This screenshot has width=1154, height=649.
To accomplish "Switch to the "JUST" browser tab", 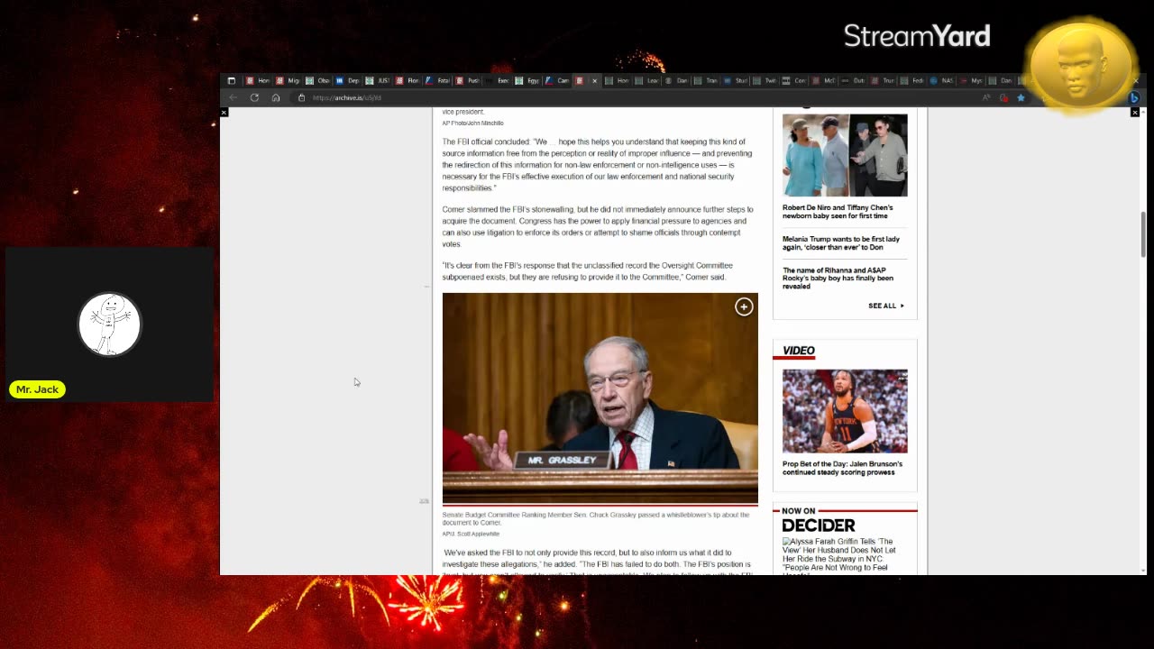I will pyautogui.click(x=377, y=80).
